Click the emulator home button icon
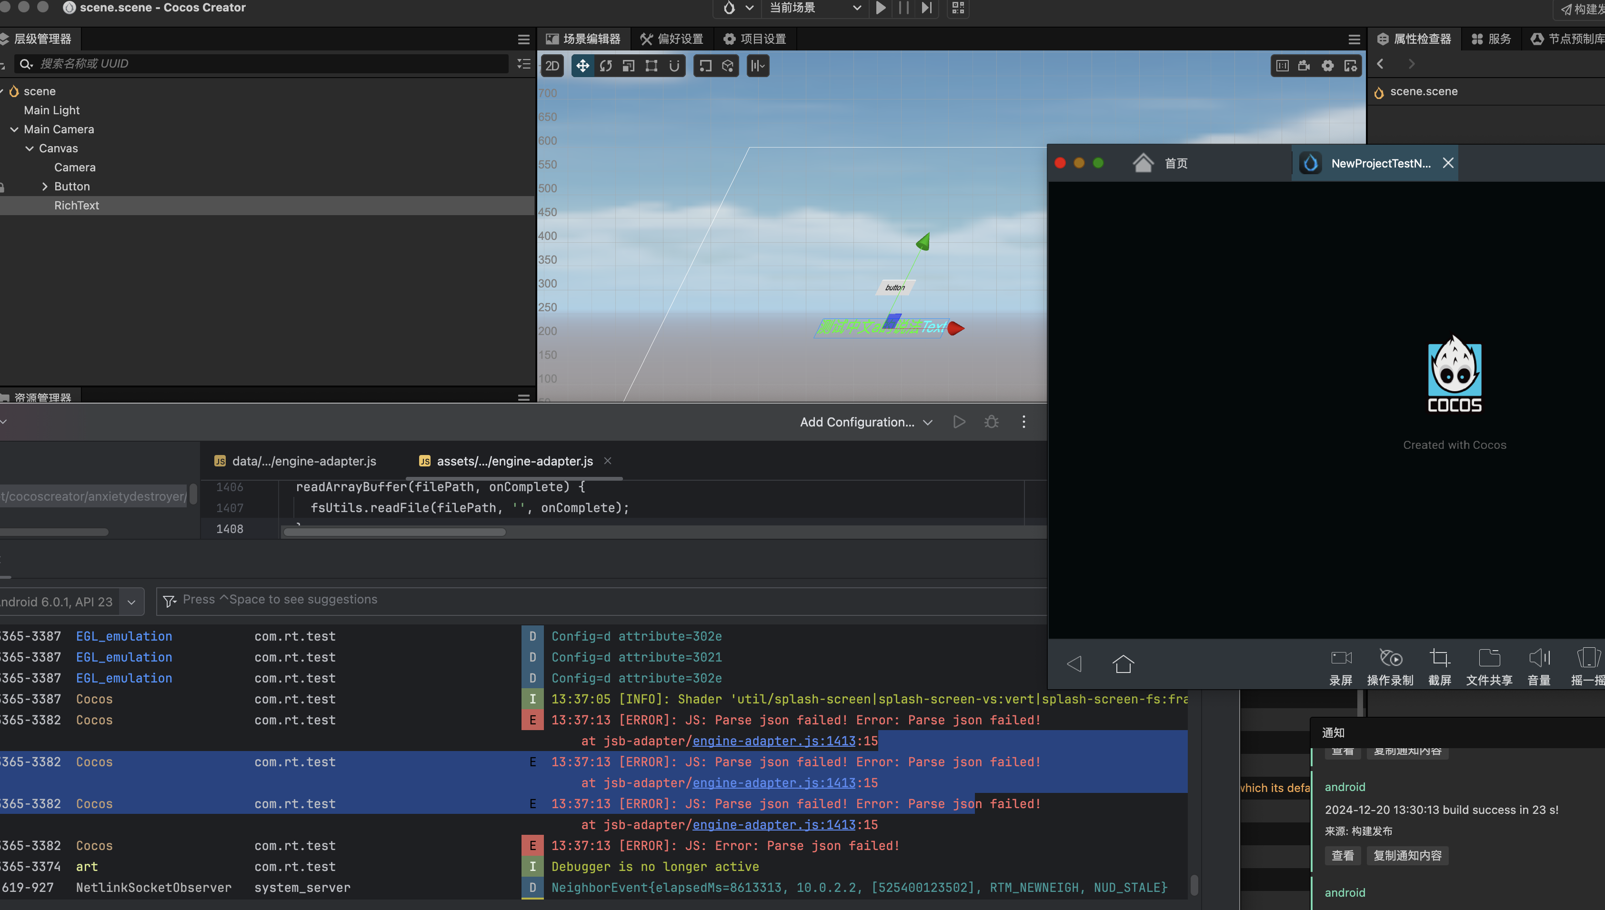1605x910 pixels. [x=1123, y=663]
